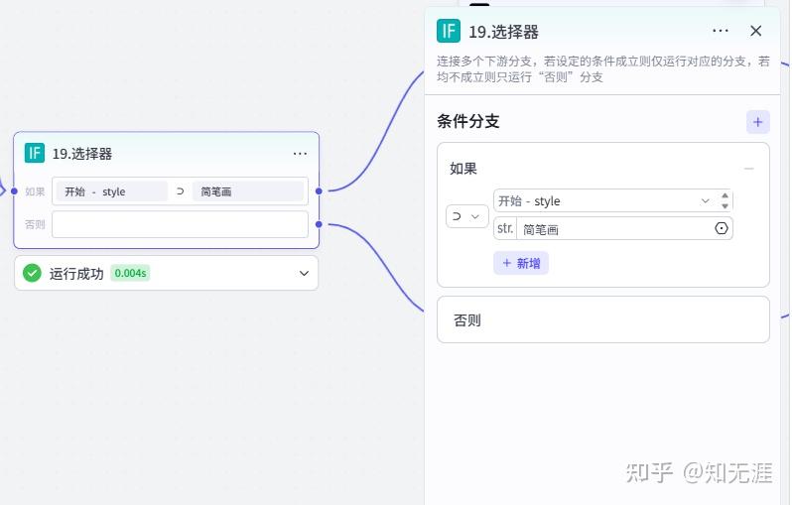This screenshot has width=792, height=505.
Task: Click the empty 否则 field on canvas node
Action: point(180,224)
